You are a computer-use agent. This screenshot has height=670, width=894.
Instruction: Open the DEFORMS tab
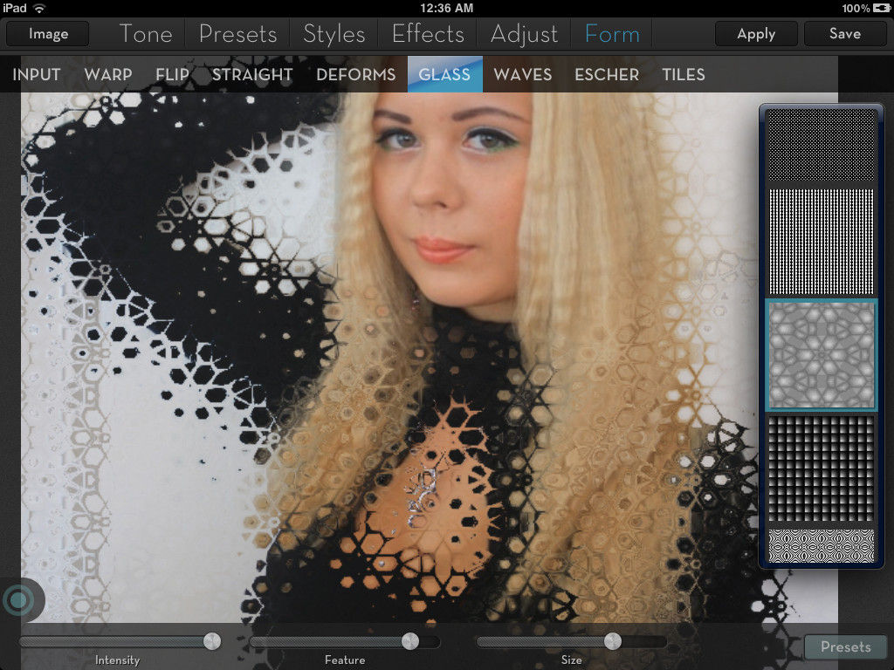click(355, 74)
